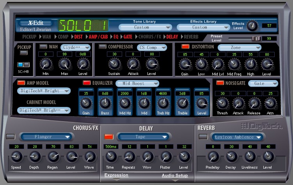Click the Reverb Decay knob
293x185 pixels.
coord(231,157)
